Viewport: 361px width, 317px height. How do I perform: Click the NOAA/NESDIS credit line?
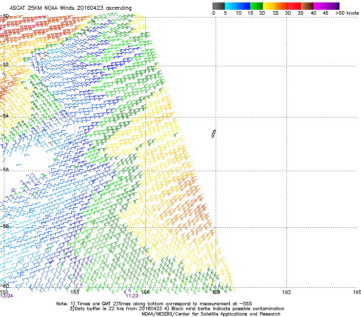click(211, 314)
